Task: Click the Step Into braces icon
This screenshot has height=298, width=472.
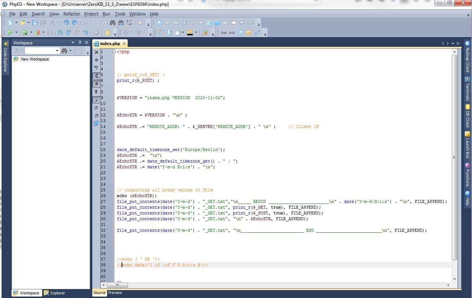Action: click(60, 32)
